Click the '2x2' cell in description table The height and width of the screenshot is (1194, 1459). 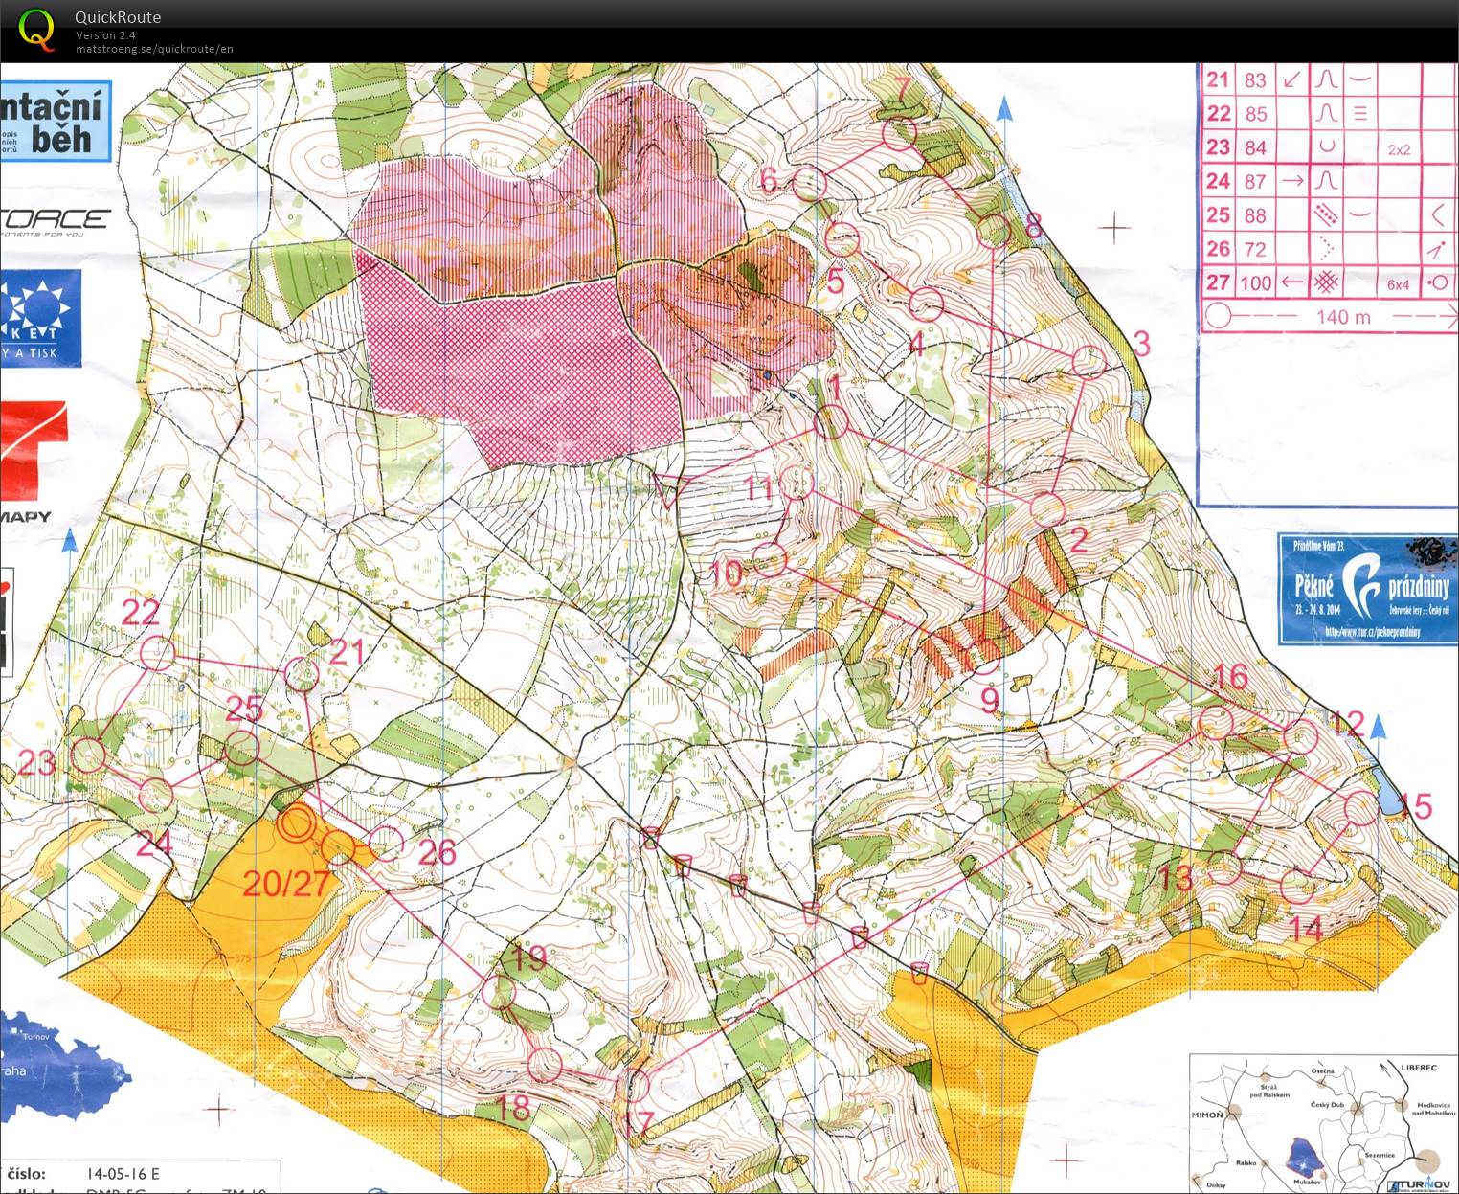coord(1399,150)
